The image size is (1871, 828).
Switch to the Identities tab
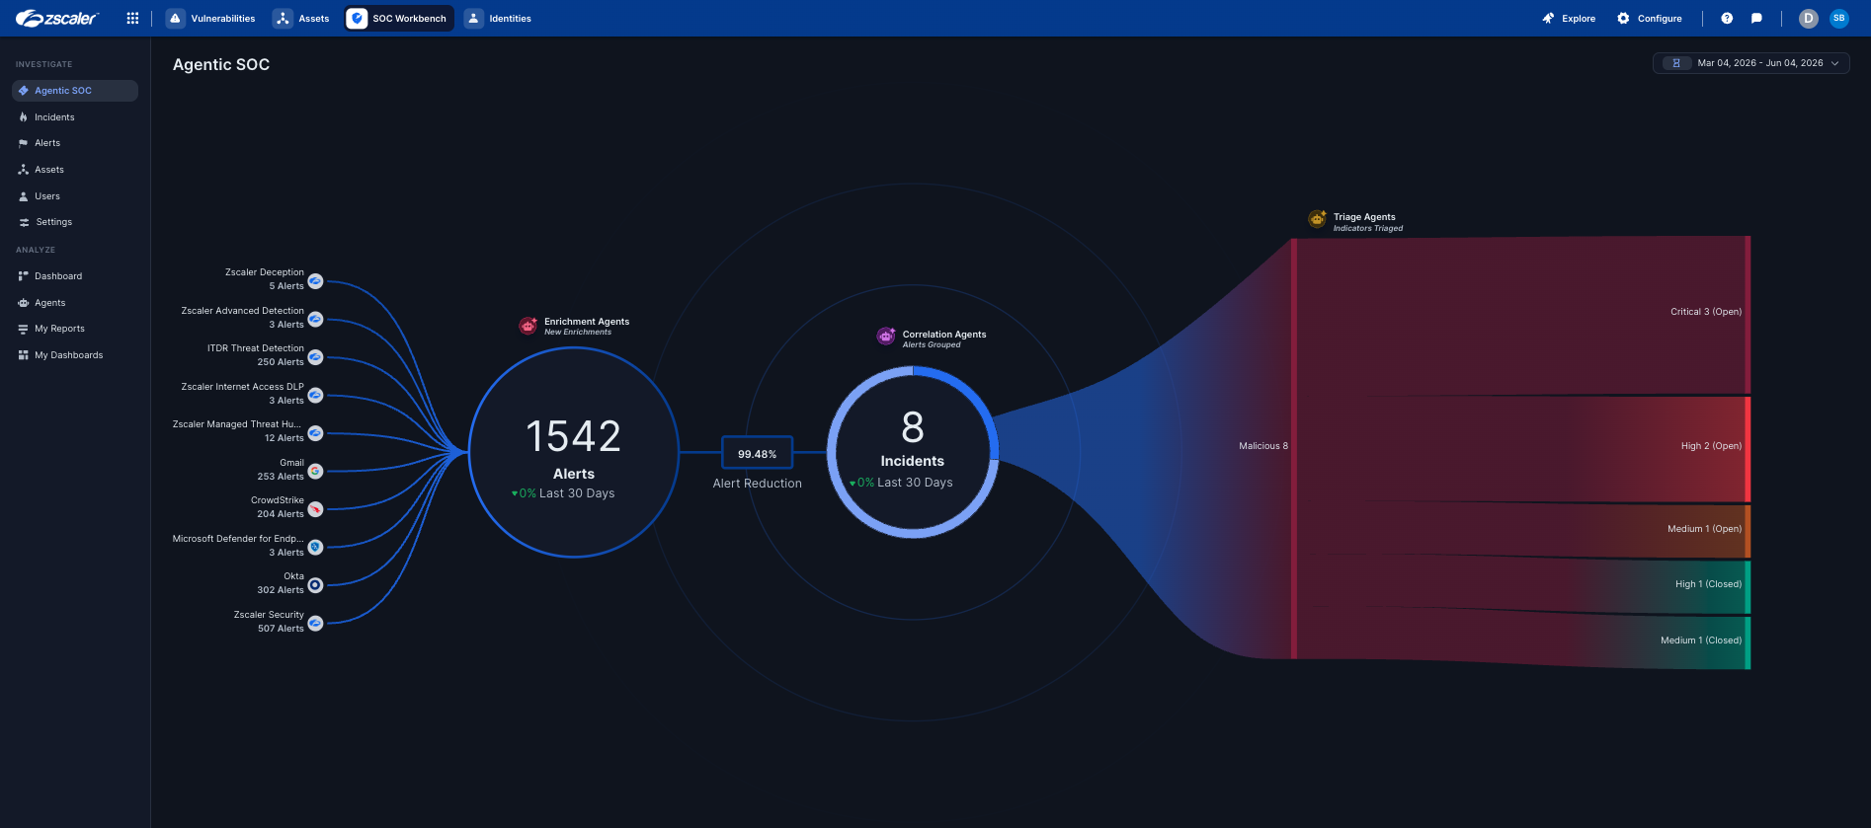(x=500, y=18)
